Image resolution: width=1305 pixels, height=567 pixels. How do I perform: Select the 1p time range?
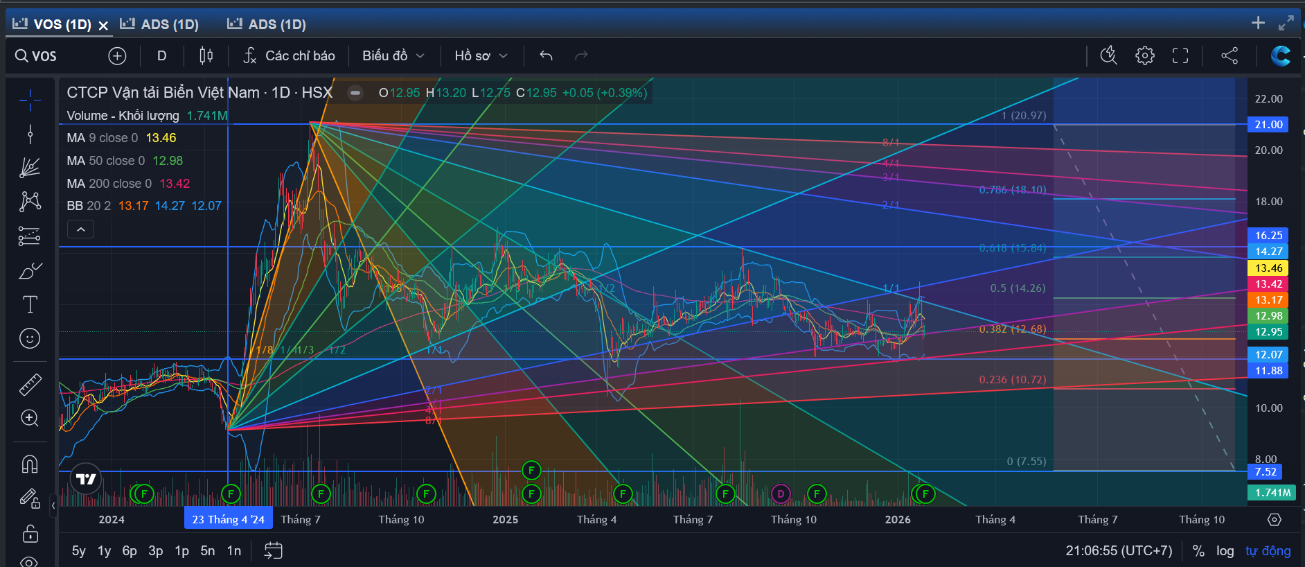click(x=181, y=551)
